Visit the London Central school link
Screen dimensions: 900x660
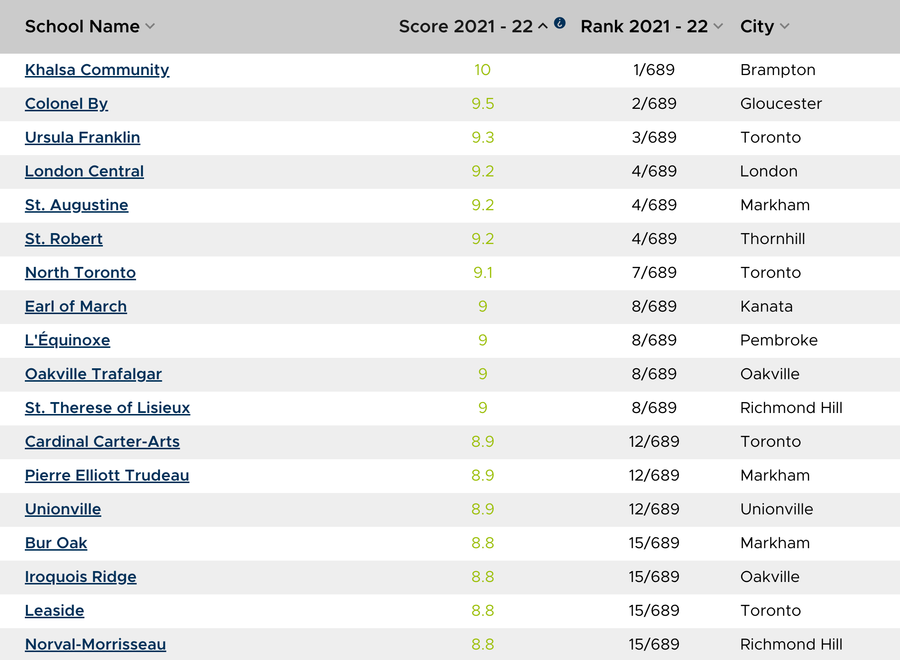click(84, 171)
